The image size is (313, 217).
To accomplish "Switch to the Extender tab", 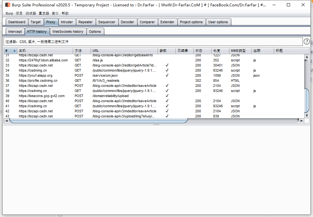I will pos(167,22).
